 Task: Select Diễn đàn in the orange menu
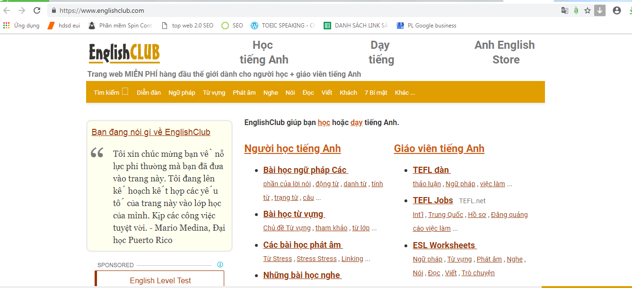click(149, 92)
